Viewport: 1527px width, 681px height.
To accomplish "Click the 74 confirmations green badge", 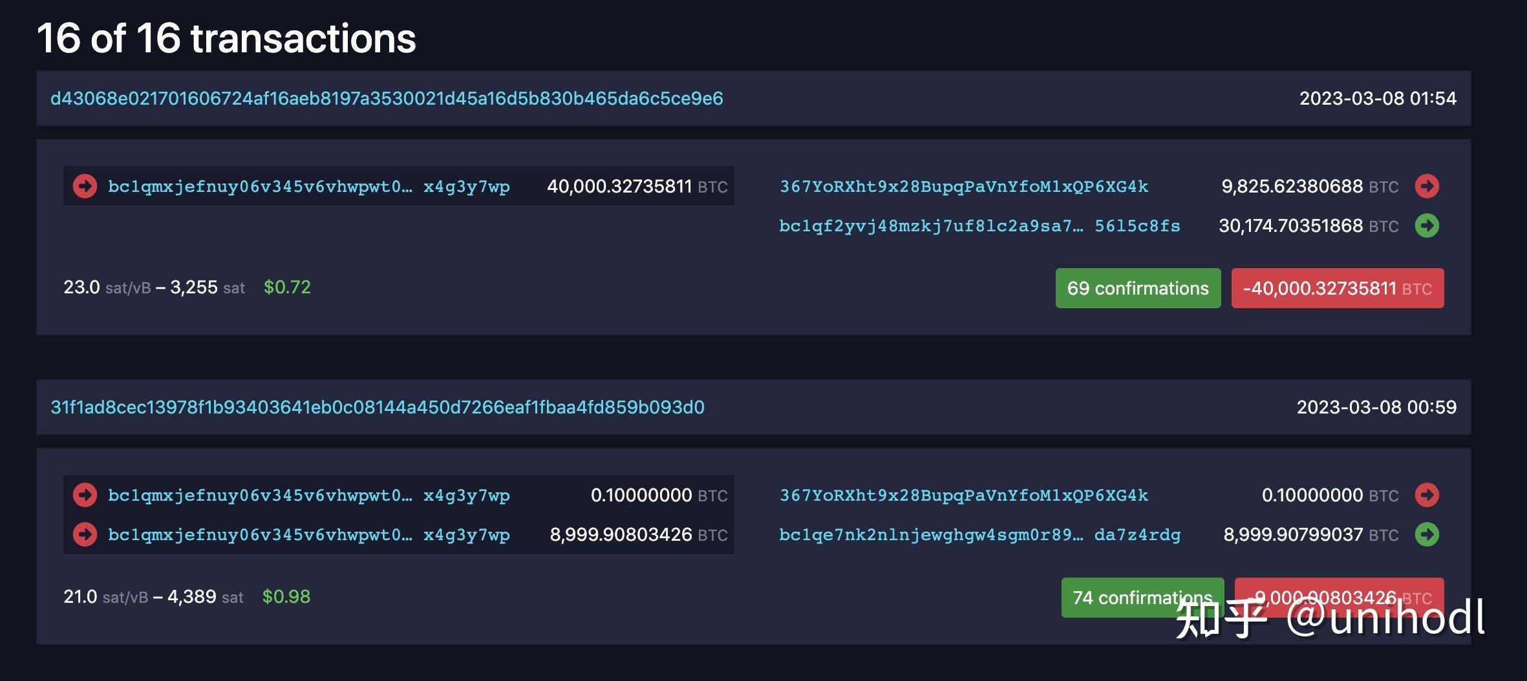I will tap(1142, 598).
